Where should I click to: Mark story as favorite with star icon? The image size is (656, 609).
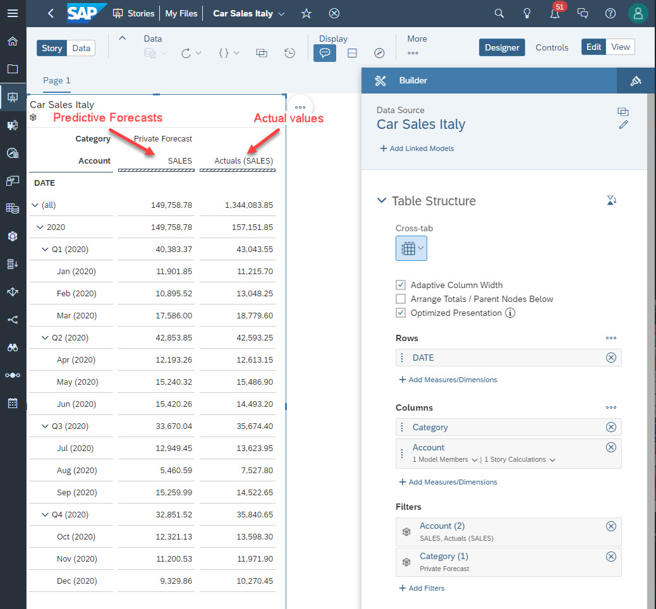(x=307, y=13)
